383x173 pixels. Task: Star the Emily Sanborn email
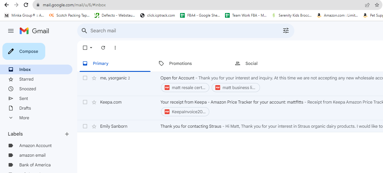coord(94,127)
